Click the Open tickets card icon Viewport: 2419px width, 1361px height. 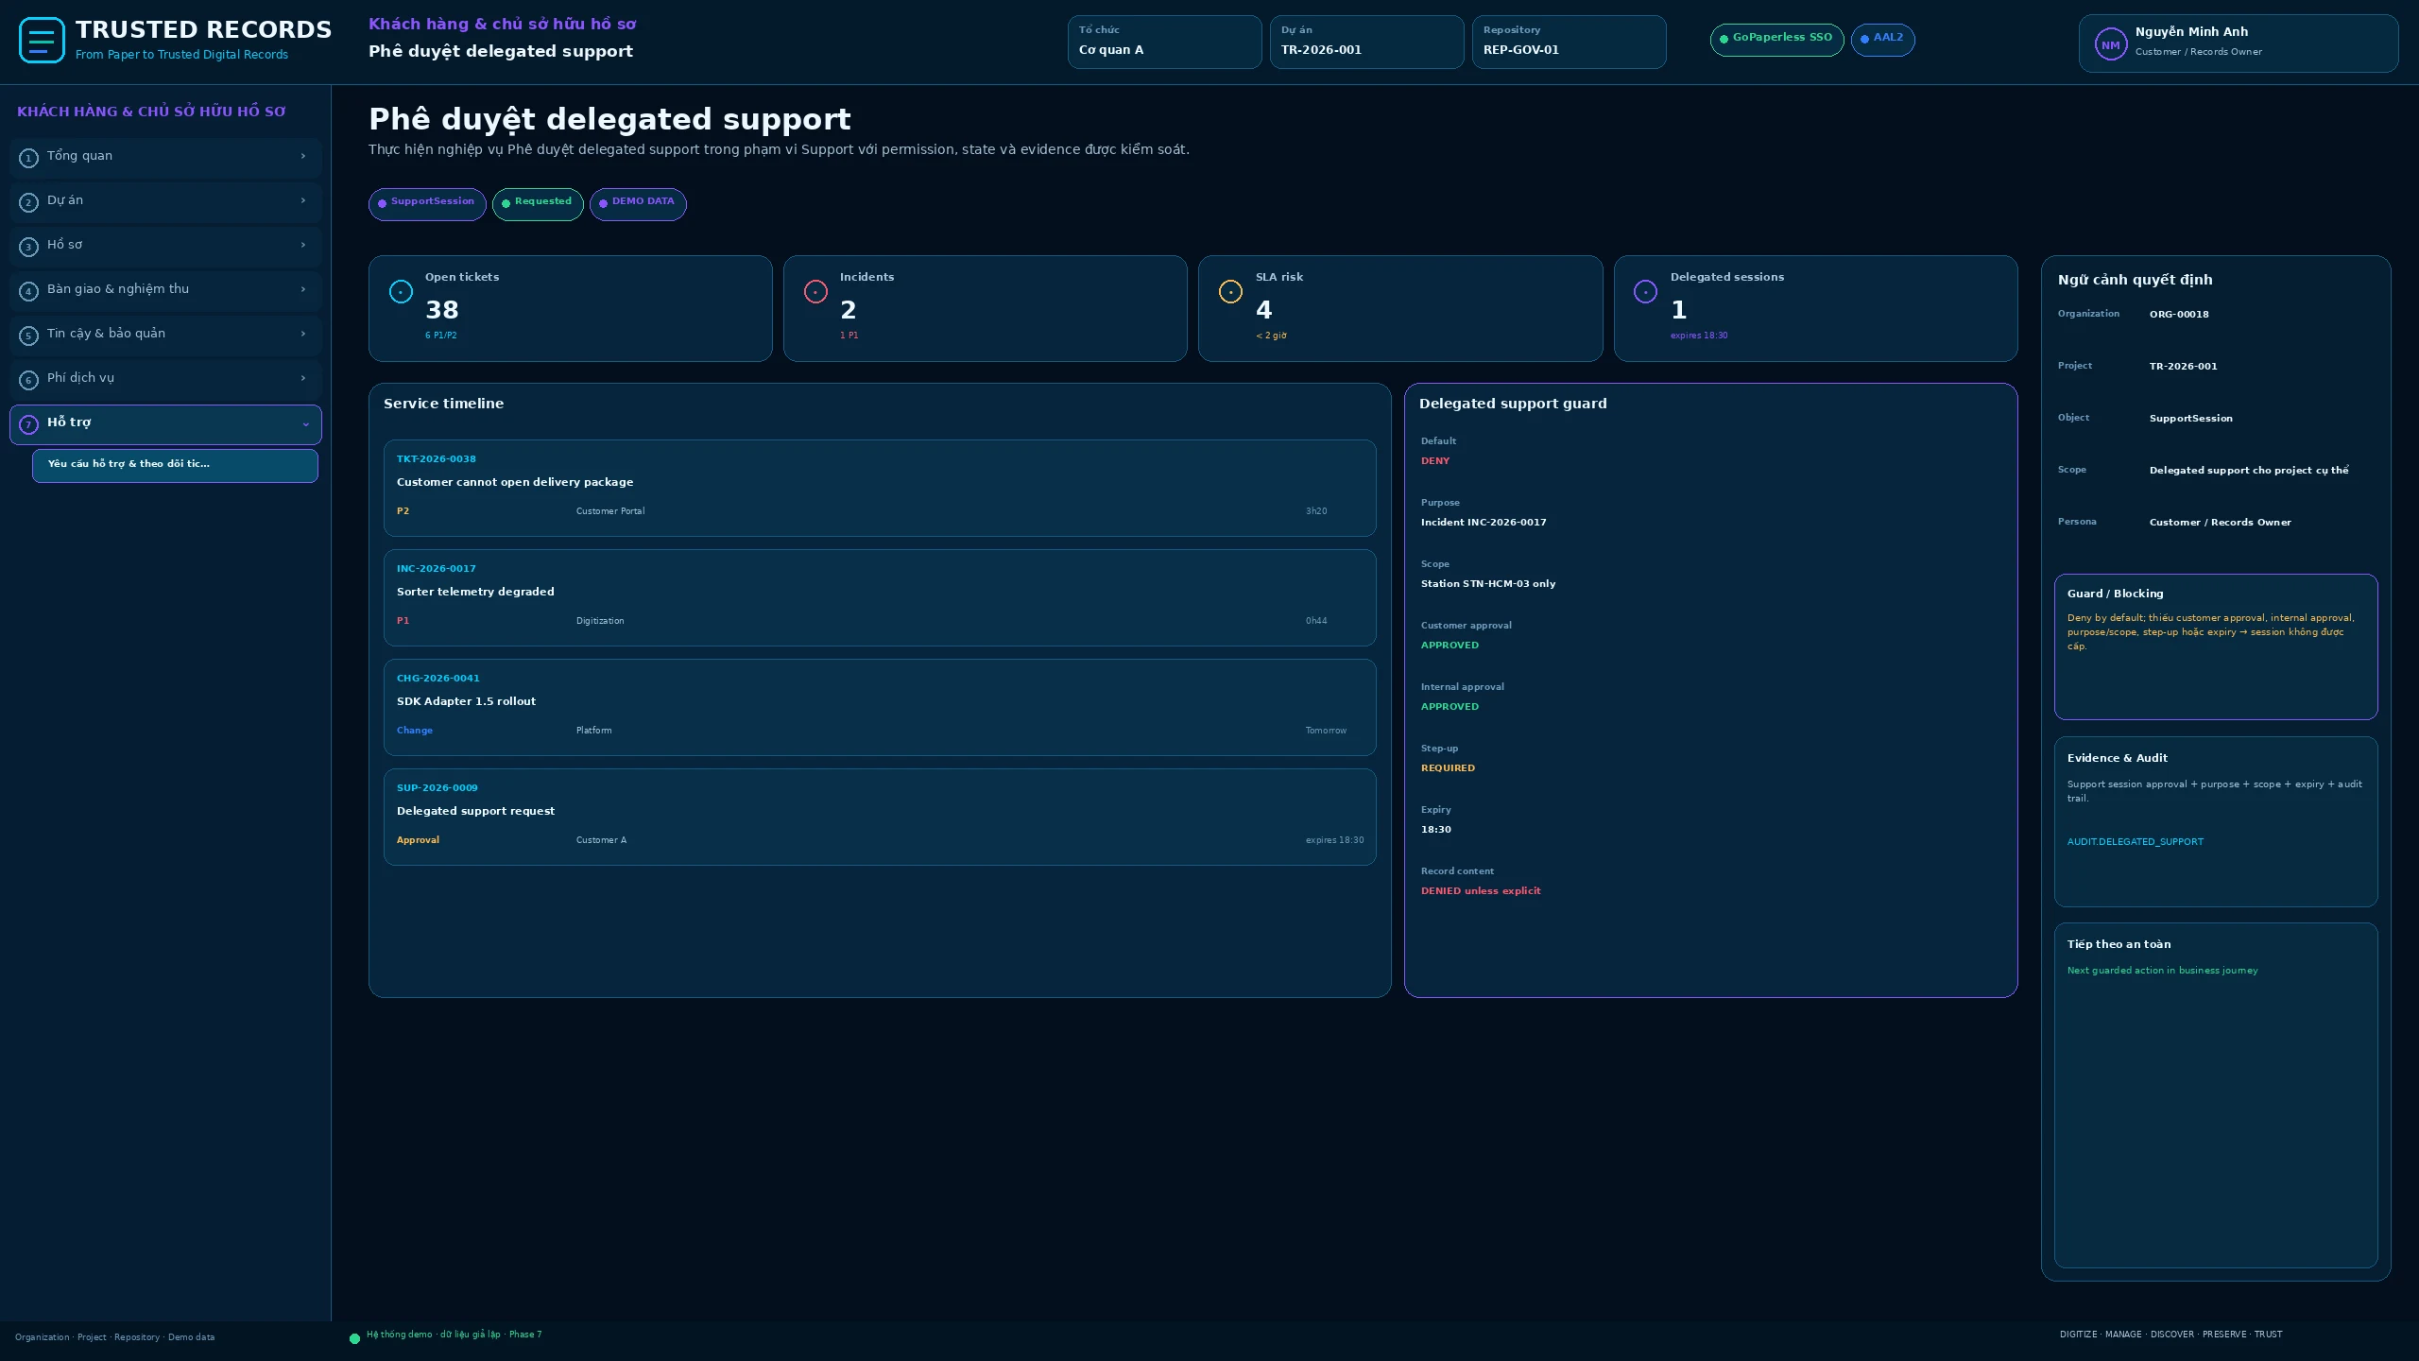coord(401,292)
